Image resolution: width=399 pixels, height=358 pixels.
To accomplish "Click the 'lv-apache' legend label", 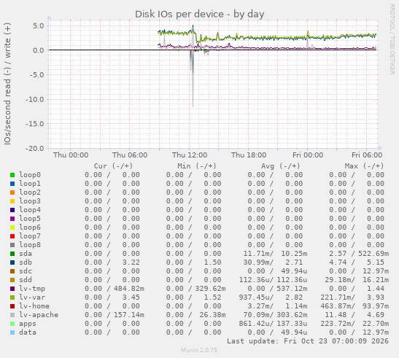I will pyautogui.click(x=39, y=315).
